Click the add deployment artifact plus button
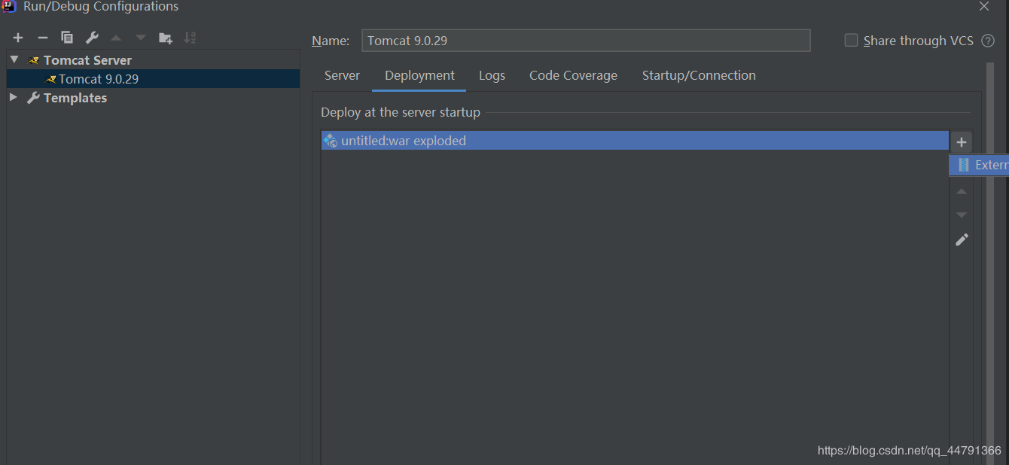 (x=962, y=142)
